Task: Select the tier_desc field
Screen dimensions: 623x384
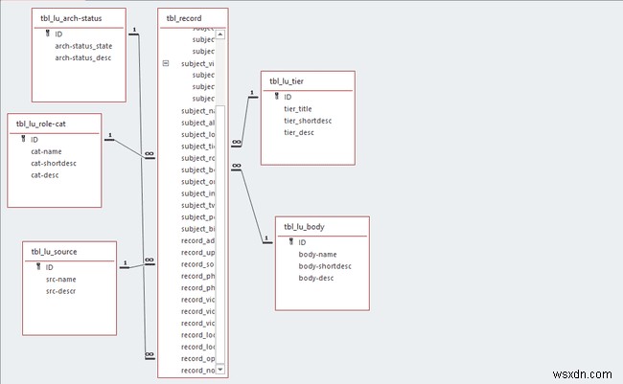Action: pyautogui.click(x=299, y=133)
